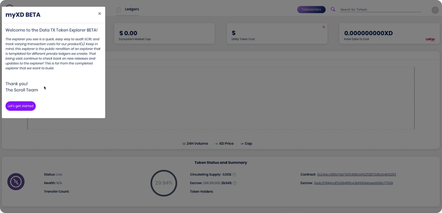Image resolution: width=442 pixels, height=213 pixels.
Task: Click the "Health: N/A" text
Action: (53, 183)
